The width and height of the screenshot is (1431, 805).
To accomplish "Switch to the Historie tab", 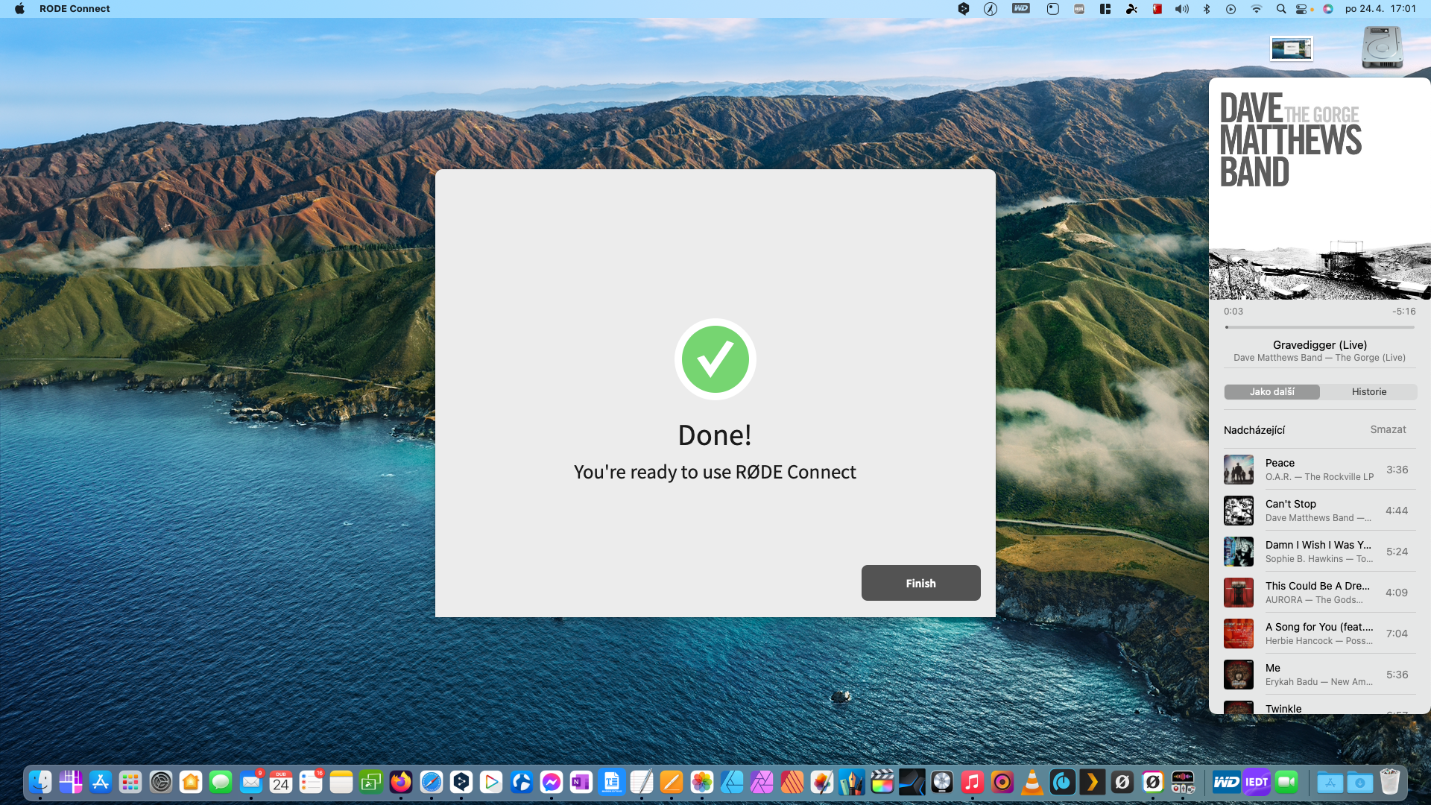I will pos(1368,392).
